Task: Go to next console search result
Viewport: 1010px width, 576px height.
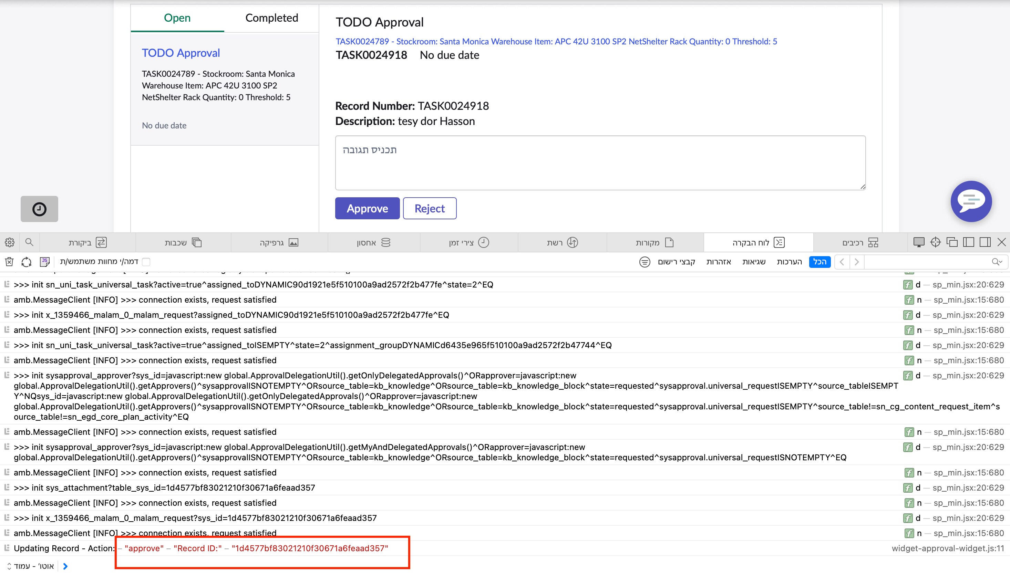Action: click(x=857, y=262)
